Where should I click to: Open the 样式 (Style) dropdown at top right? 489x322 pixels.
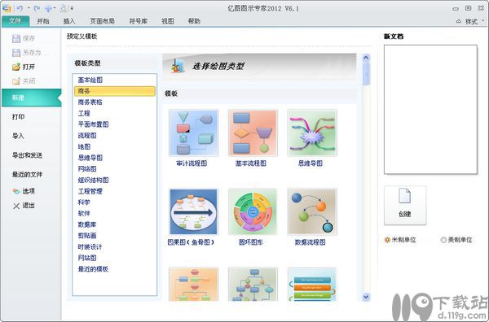pyautogui.click(x=474, y=21)
